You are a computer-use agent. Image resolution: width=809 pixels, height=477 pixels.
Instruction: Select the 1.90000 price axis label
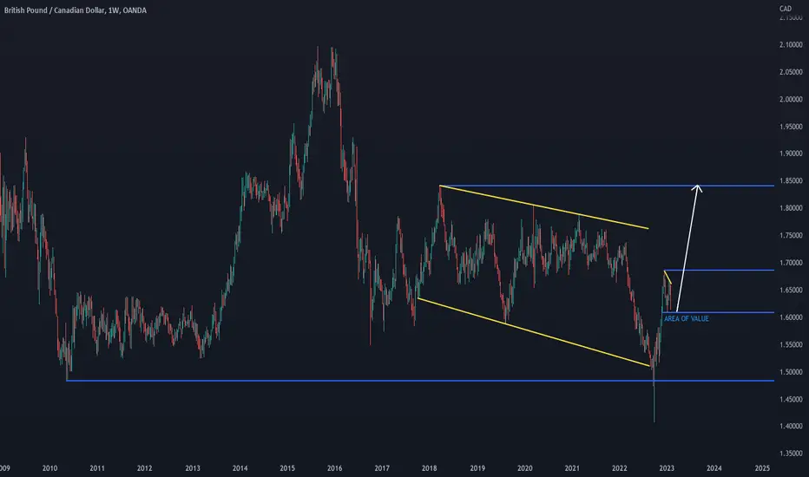click(791, 154)
